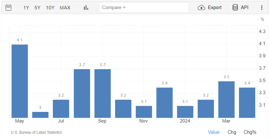Screen dimensions: 269x139
Task: Click the 'Mar' x-axis label
Action: [226, 121]
